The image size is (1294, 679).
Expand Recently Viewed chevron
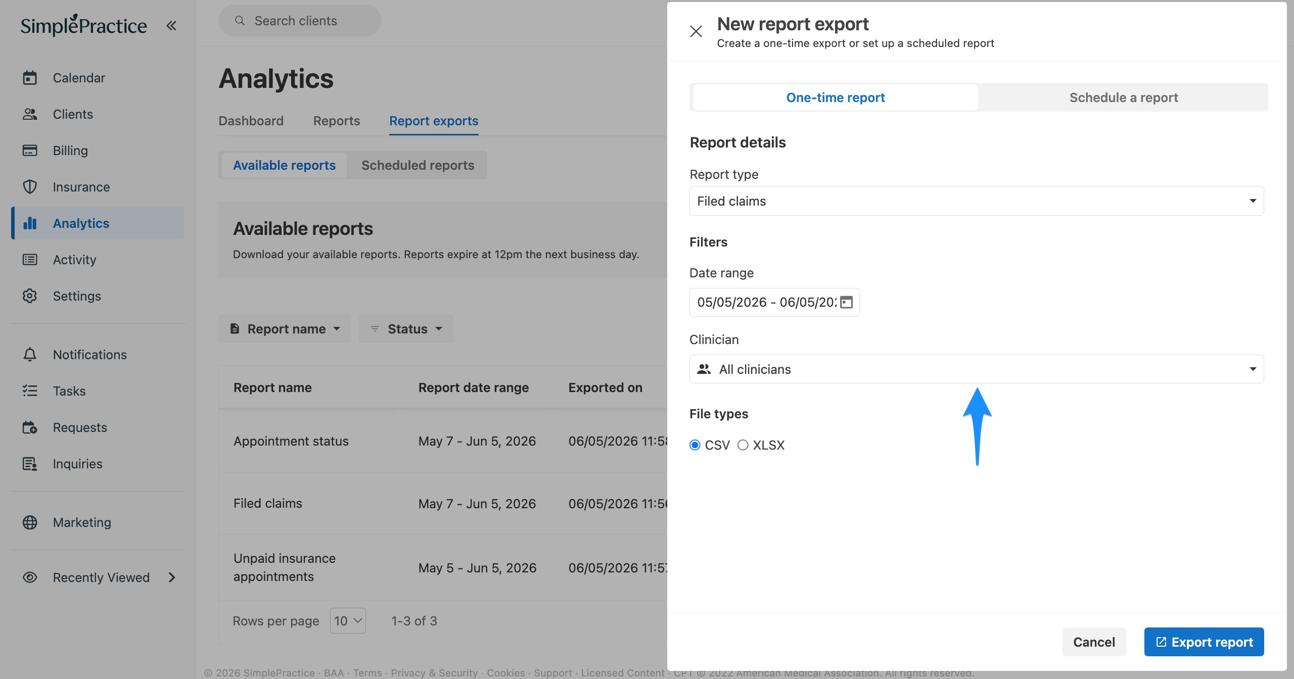(x=172, y=577)
